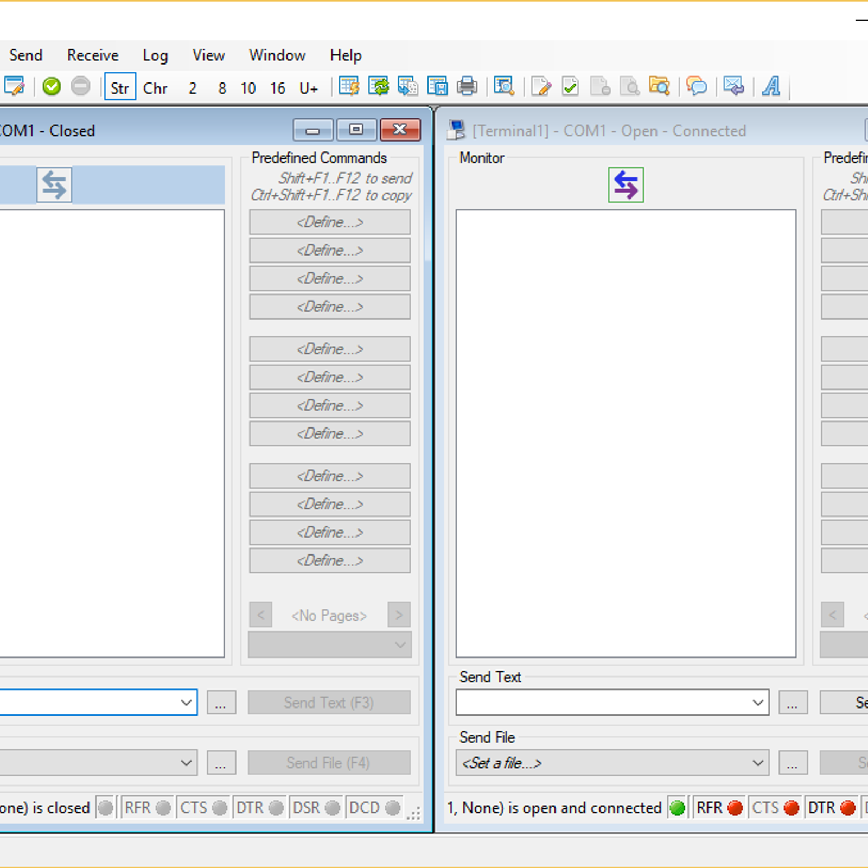Viewport: 868px width, 868px height.
Task: Open the log folder search icon
Action: [x=659, y=87]
